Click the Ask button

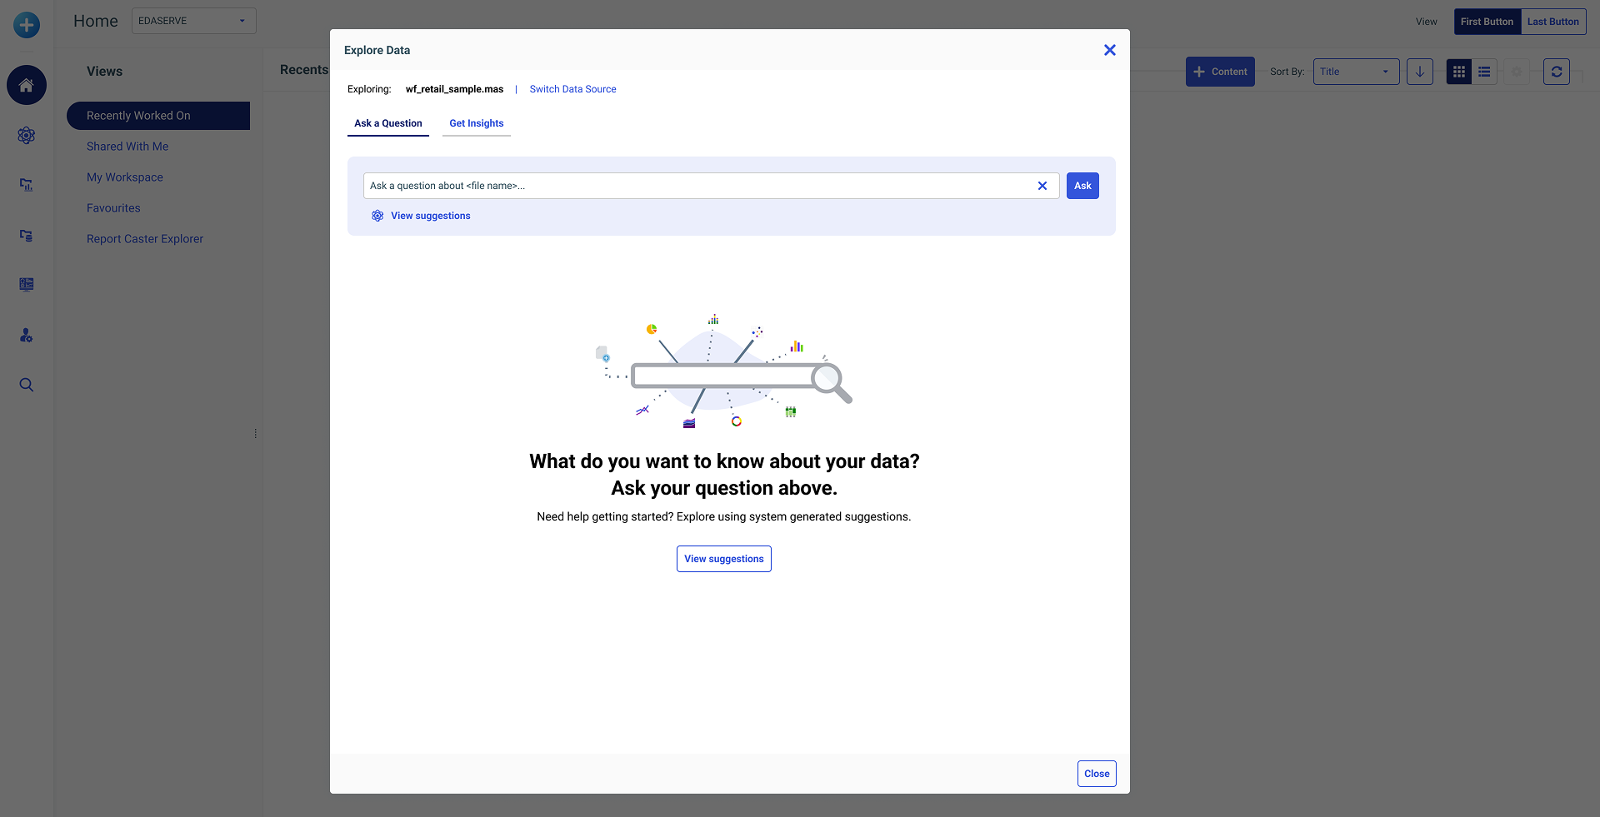[x=1082, y=186]
